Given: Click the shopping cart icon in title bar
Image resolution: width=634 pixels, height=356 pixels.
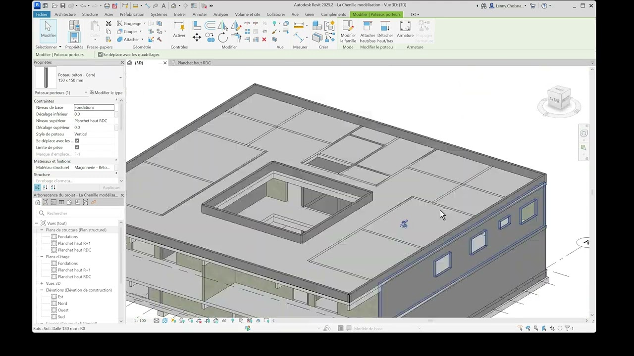Looking at the screenshot, I should coord(533,6).
